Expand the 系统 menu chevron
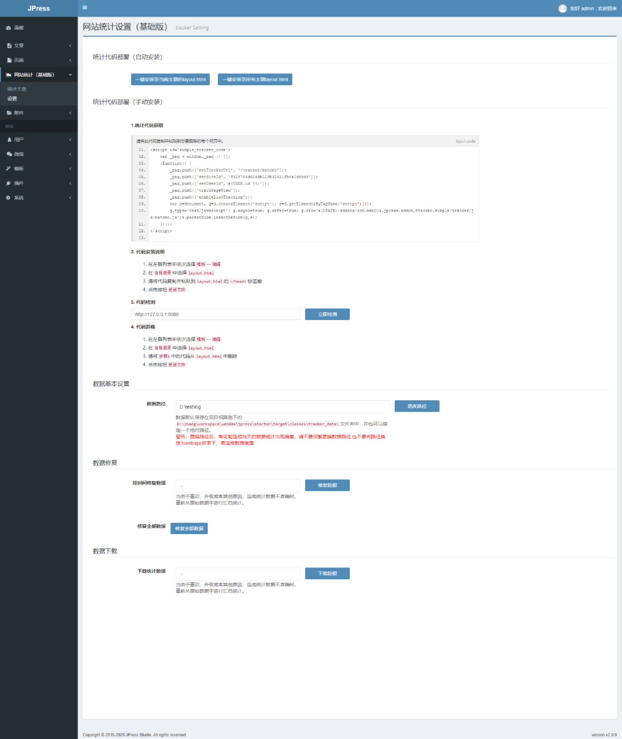The width and height of the screenshot is (622, 739). tap(70, 197)
